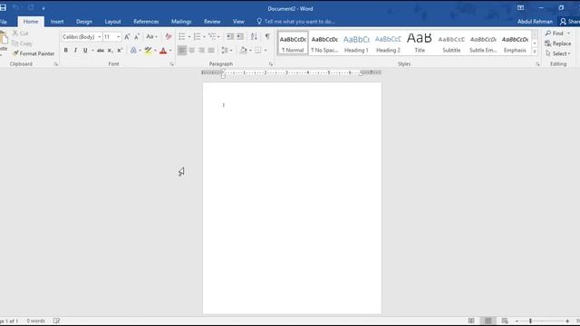Open Font dialog launcher
580x326 pixels.
(x=171, y=64)
